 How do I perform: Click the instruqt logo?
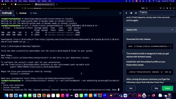(x=7, y=13)
